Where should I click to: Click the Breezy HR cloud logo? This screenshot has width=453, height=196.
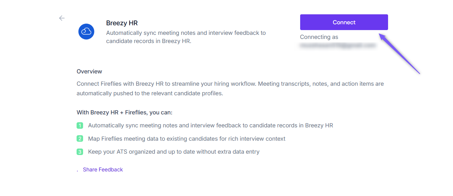pyautogui.click(x=86, y=32)
